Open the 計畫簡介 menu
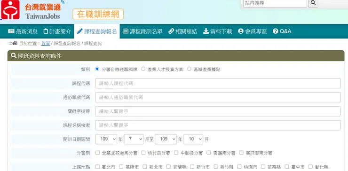This screenshot has height=171, width=348. (57, 31)
